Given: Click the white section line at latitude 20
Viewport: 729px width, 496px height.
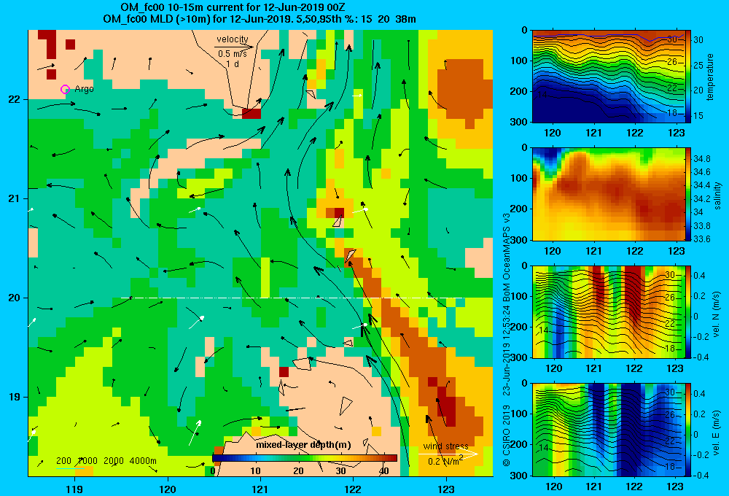Looking at the screenshot, I should pos(292,298).
